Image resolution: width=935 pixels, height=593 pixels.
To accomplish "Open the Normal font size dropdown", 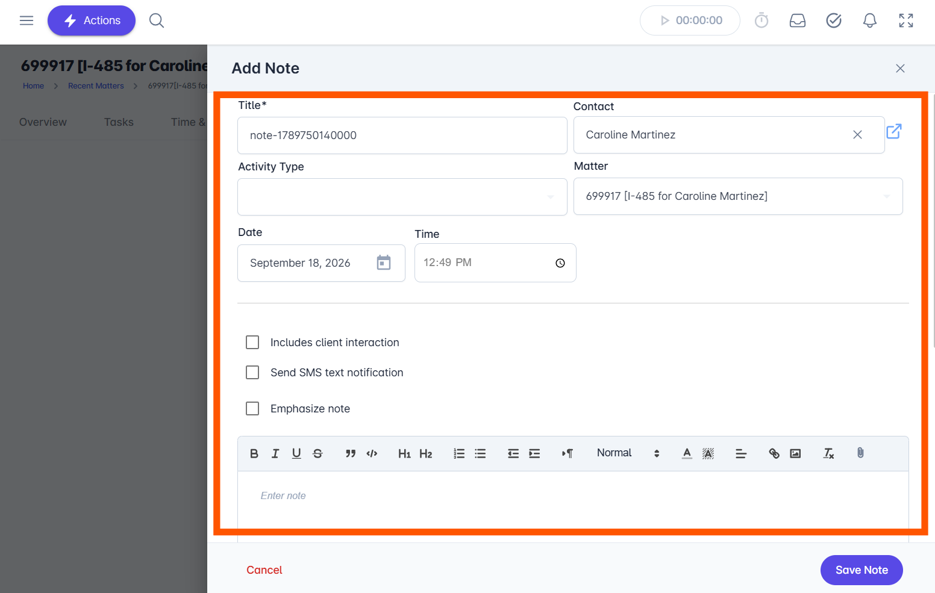I will pyautogui.click(x=628, y=453).
